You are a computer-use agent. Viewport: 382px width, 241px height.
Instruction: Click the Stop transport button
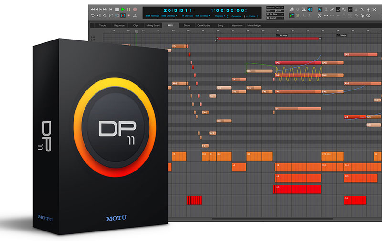117,10
